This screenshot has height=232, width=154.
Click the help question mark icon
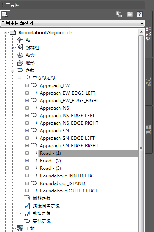140,14
